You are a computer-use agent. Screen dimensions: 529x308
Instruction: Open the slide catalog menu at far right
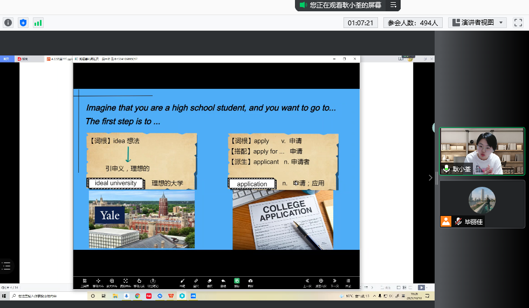pos(348,282)
